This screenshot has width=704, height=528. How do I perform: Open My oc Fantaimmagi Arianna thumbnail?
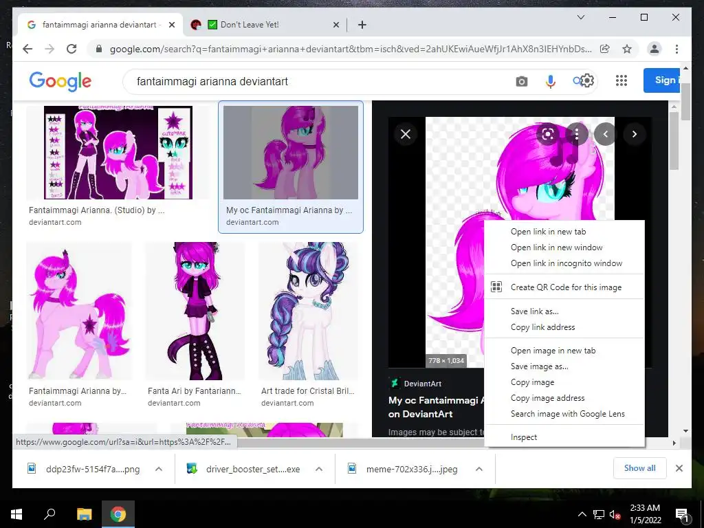[291, 152]
